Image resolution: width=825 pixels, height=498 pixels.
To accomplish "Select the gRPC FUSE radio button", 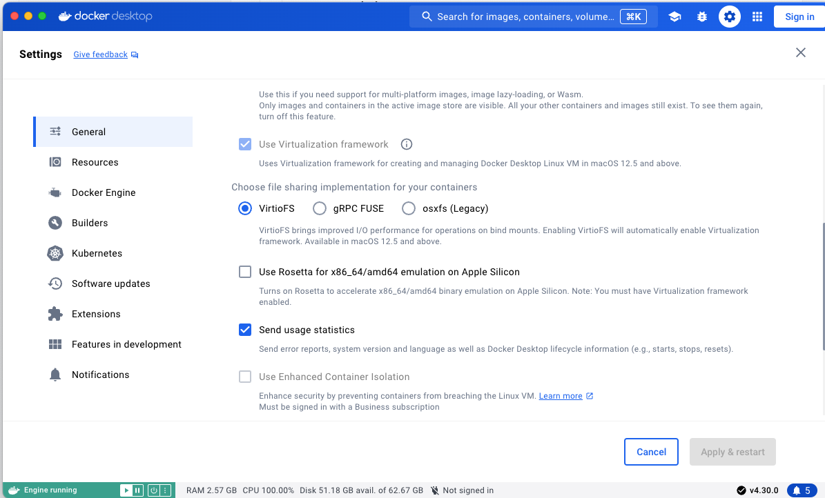I will point(320,208).
